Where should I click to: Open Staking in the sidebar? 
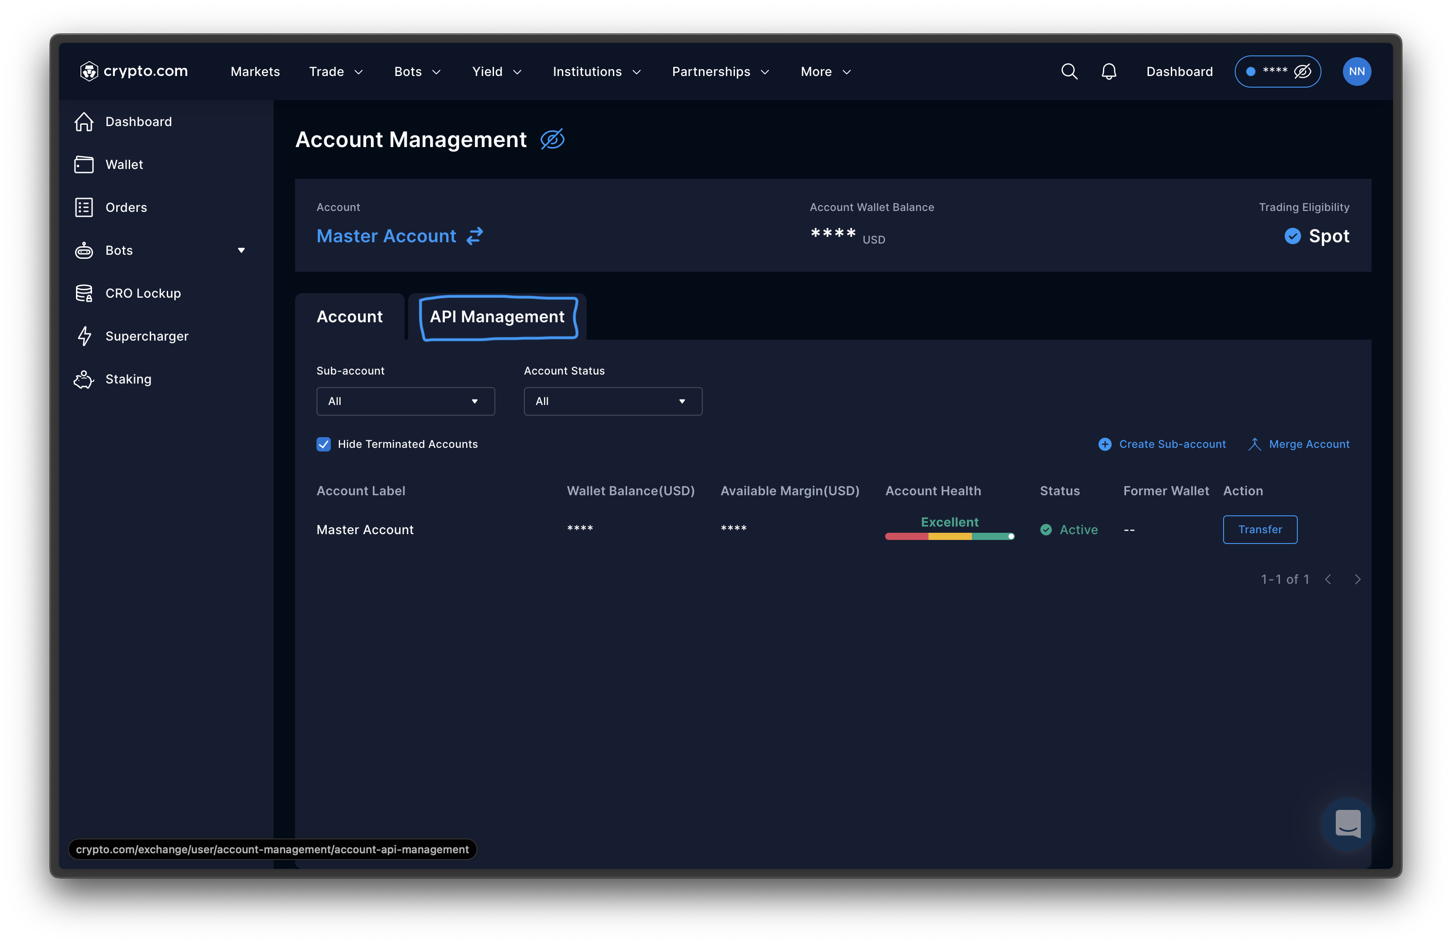click(128, 379)
